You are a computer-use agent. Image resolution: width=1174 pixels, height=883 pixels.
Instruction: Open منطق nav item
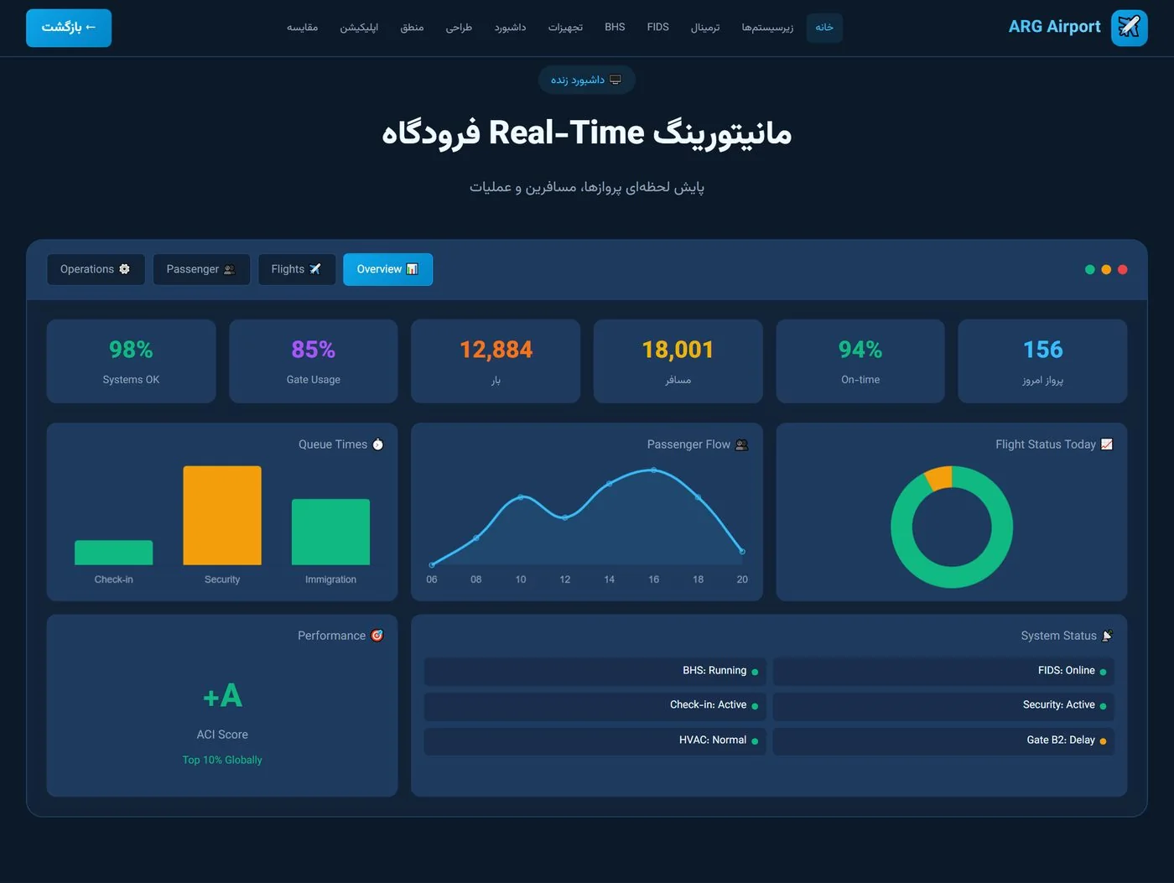412,28
